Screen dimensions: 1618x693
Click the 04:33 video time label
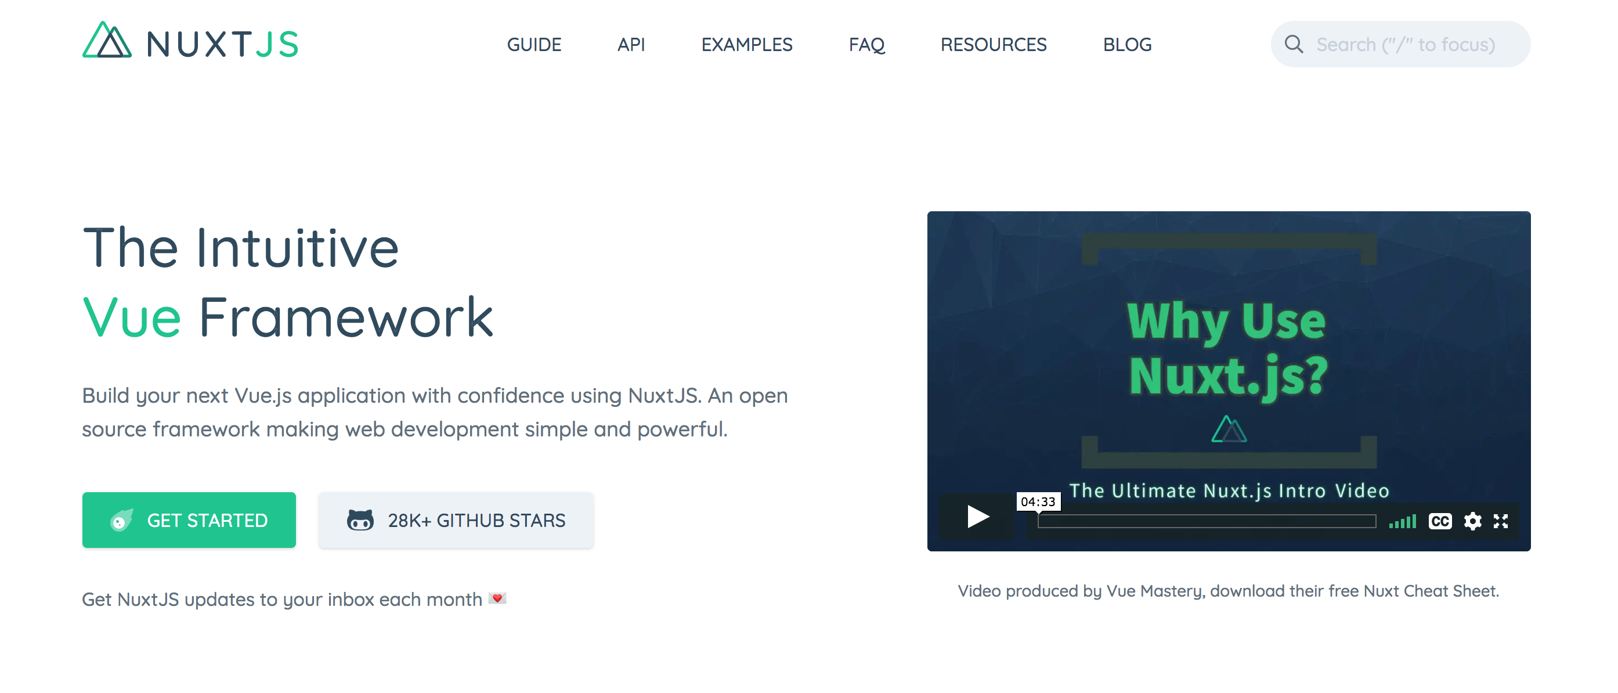click(1038, 501)
